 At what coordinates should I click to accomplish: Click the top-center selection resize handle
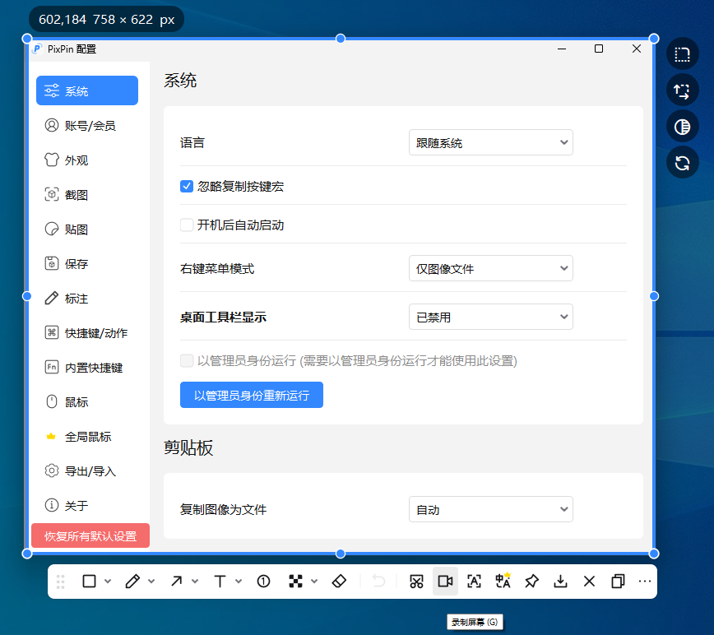[341, 39]
